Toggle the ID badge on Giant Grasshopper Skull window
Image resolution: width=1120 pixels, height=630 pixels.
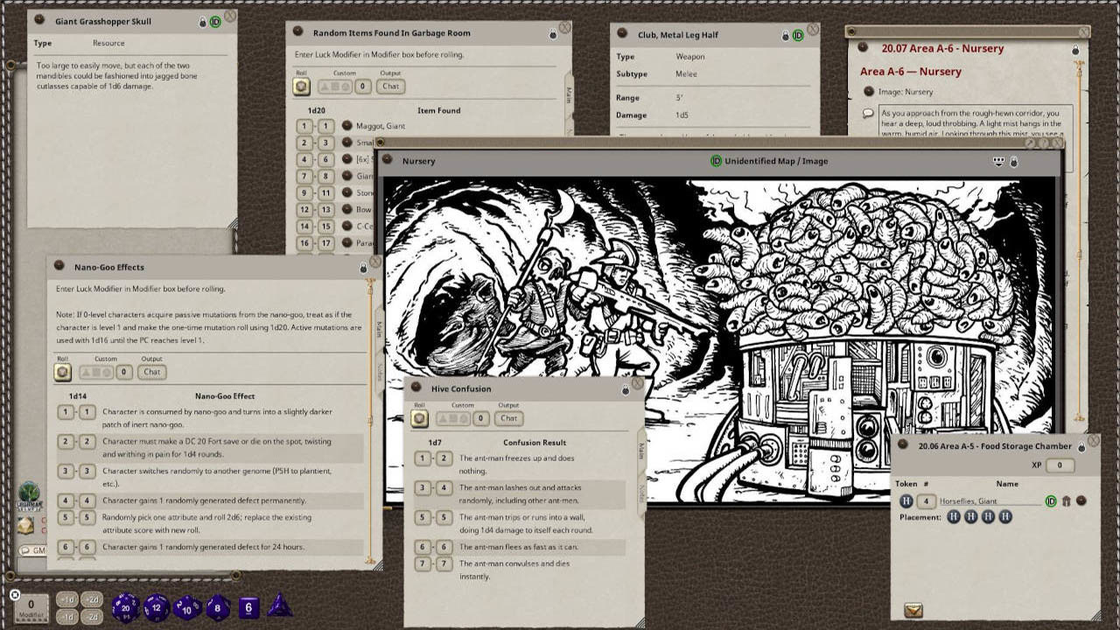[x=215, y=21]
